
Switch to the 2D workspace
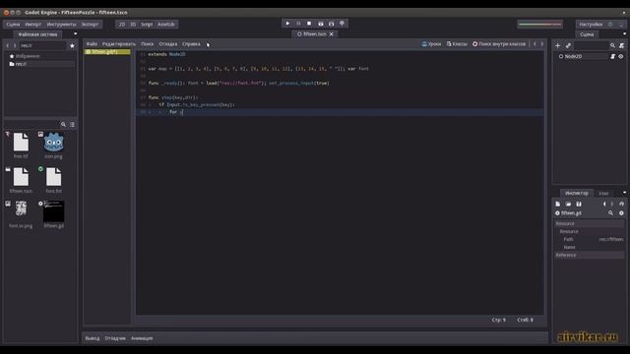122,25
